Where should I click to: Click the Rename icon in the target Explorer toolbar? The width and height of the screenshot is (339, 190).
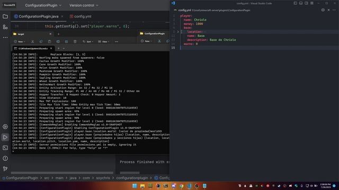pyautogui.click(x=58, y=41)
